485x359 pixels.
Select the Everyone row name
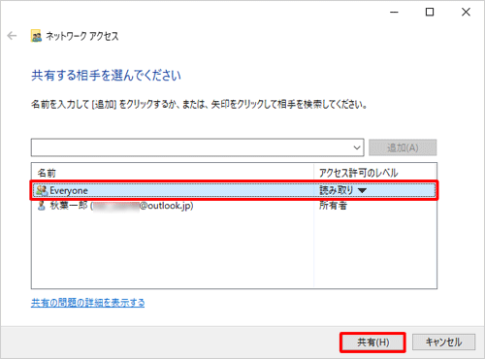tap(69, 190)
